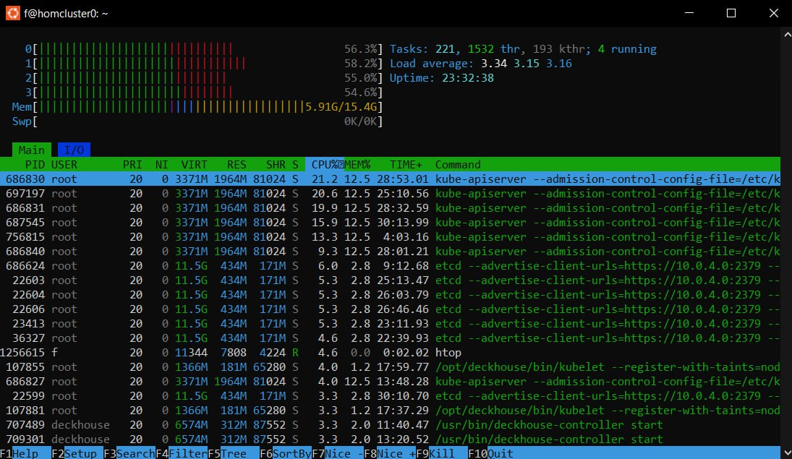Viewport: 792px width, 459px height.
Task: Click the CPU 2 usage meter
Action: 203,78
